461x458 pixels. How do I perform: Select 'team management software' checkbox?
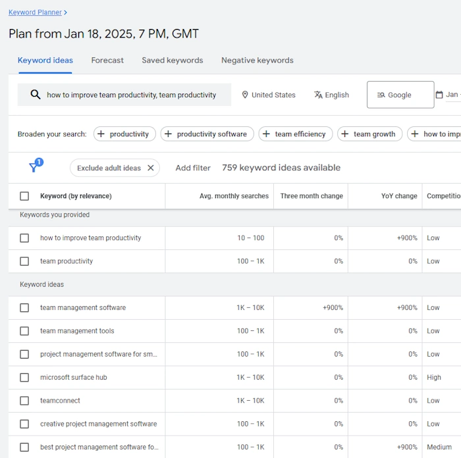24,307
